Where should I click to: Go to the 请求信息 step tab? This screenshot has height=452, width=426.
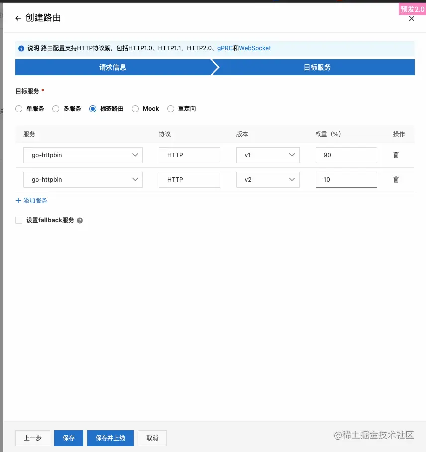click(112, 67)
